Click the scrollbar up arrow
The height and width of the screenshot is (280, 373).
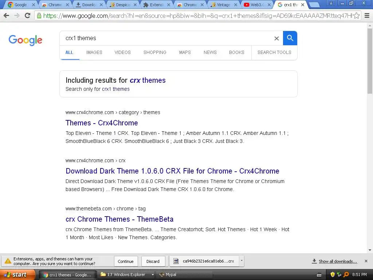[x=370, y=25]
